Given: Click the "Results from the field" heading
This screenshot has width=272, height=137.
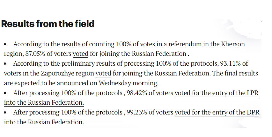Looking at the screenshot, I should [48, 24].
